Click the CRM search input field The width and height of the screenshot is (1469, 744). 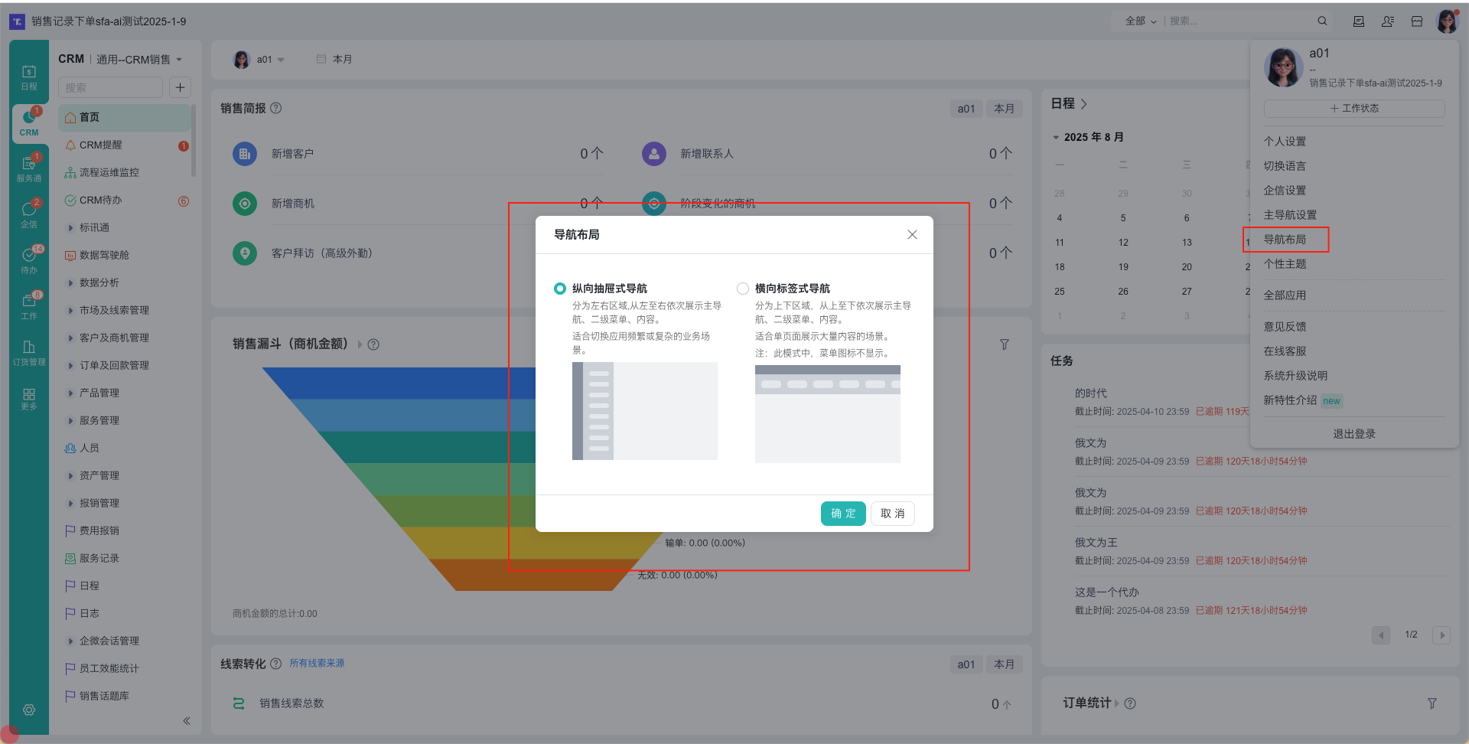click(x=110, y=86)
